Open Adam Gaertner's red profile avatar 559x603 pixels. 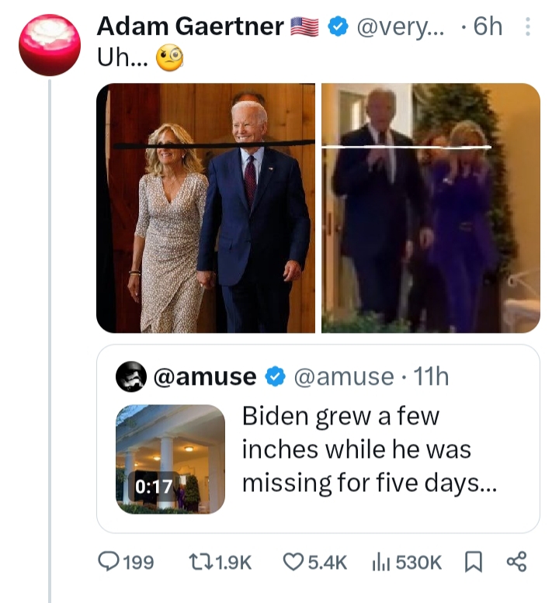[x=50, y=43]
